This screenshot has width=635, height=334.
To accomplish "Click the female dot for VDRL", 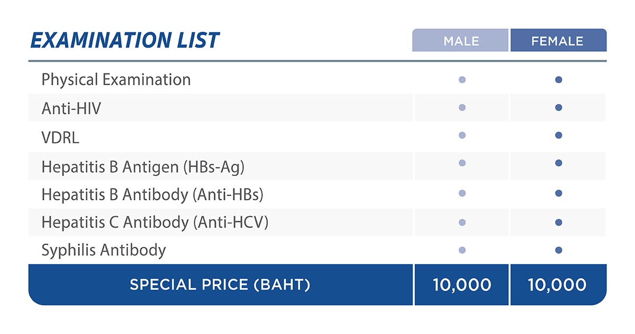I will coord(558,135).
